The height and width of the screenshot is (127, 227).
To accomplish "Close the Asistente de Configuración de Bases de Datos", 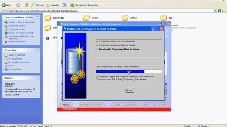I will coord(162,29).
